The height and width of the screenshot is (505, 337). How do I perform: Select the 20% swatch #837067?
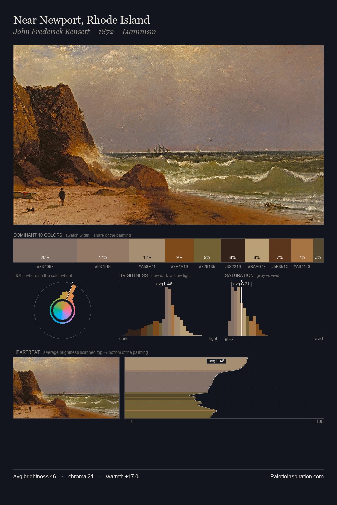[45, 250]
